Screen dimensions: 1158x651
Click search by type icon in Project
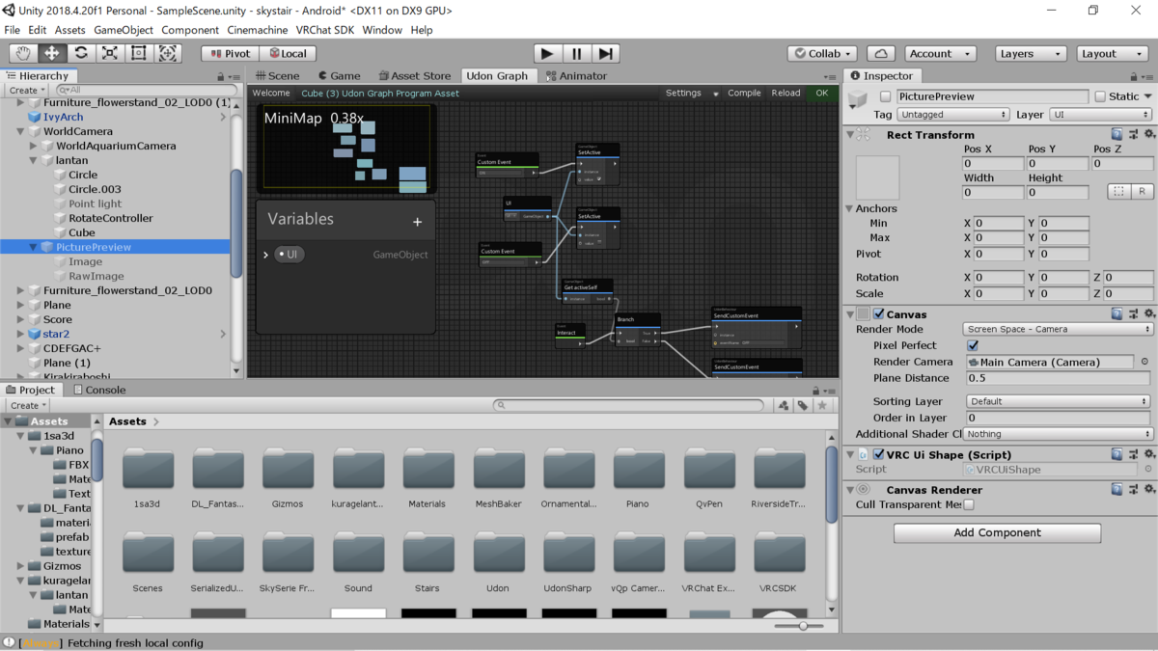[784, 405]
